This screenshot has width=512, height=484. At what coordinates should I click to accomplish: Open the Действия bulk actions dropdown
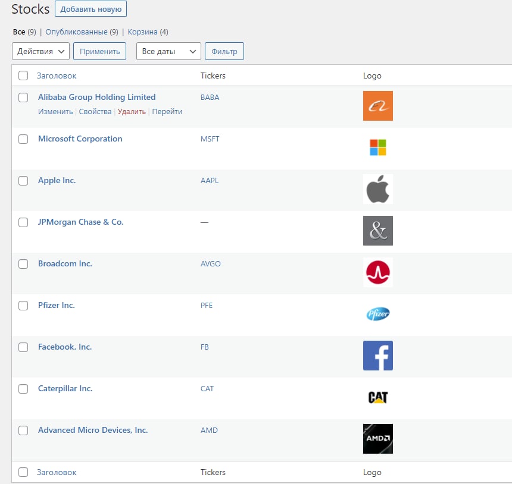41,51
